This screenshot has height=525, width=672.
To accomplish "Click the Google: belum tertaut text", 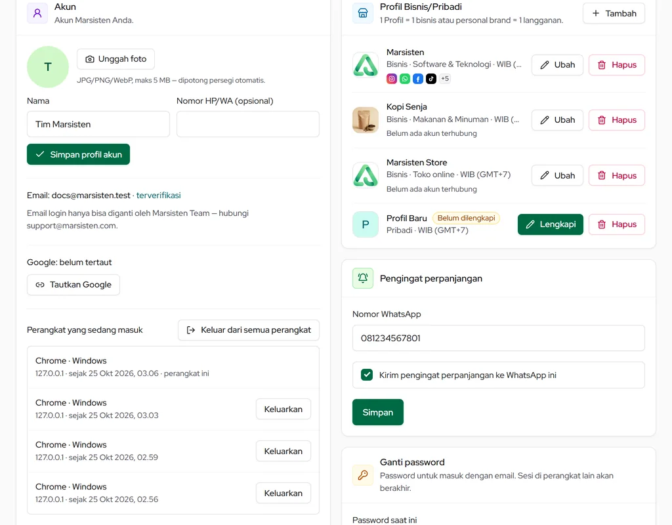I will coord(69,262).
